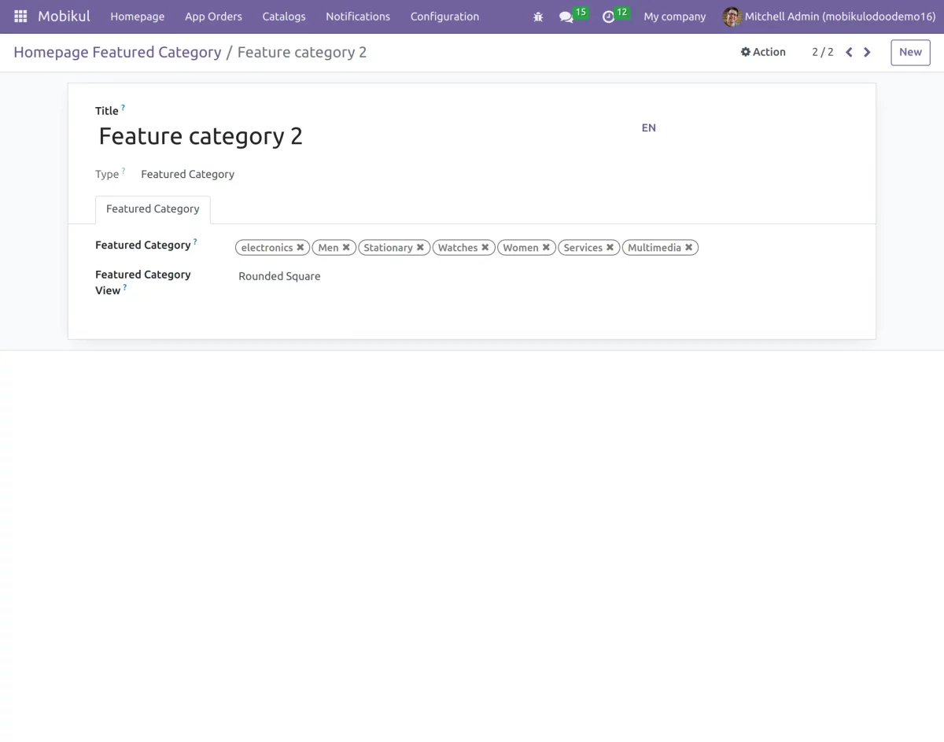Go to previous record with left arrow
Screen dimensions: 944x742
[x=848, y=52]
